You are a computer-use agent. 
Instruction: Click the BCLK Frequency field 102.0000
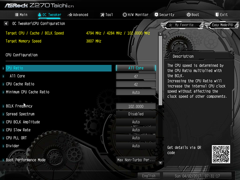[136, 106]
